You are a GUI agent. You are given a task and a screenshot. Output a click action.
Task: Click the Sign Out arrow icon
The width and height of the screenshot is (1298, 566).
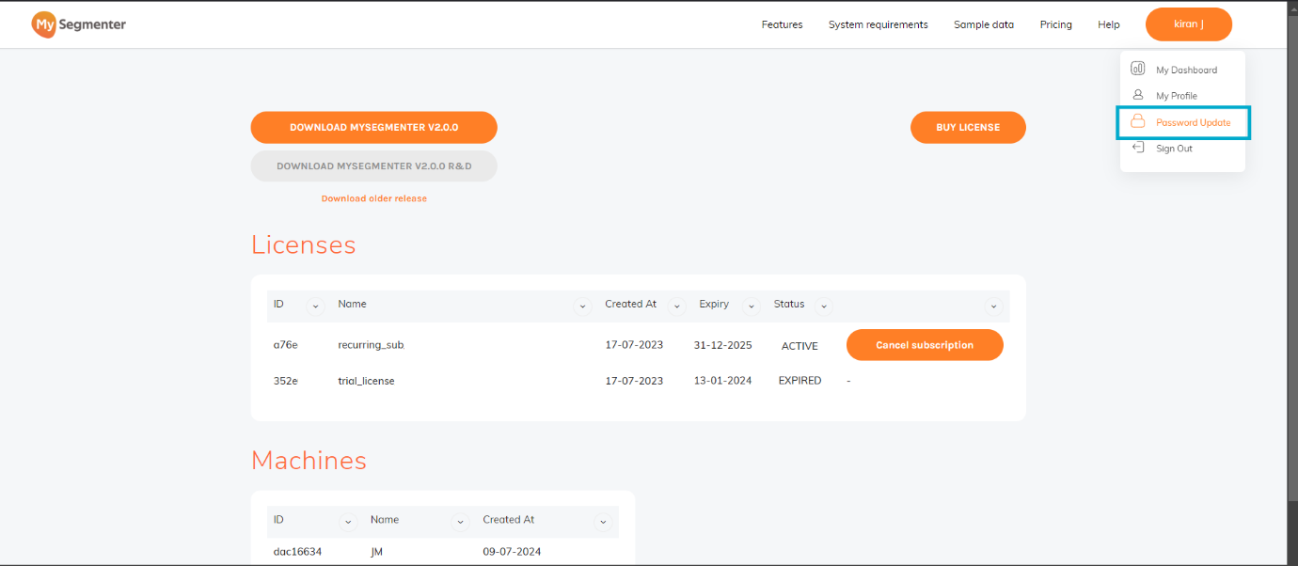tap(1137, 148)
